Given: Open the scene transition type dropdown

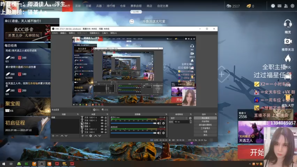Looking at the screenshot, I should pyautogui.click(x=179, y=118).
